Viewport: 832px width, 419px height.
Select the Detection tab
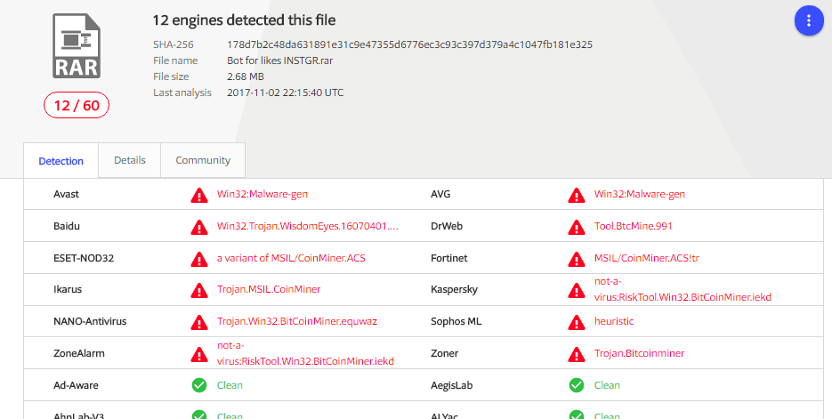tap(61, 161)
